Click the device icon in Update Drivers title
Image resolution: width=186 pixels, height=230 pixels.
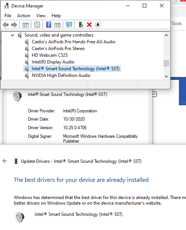(16, 161)
